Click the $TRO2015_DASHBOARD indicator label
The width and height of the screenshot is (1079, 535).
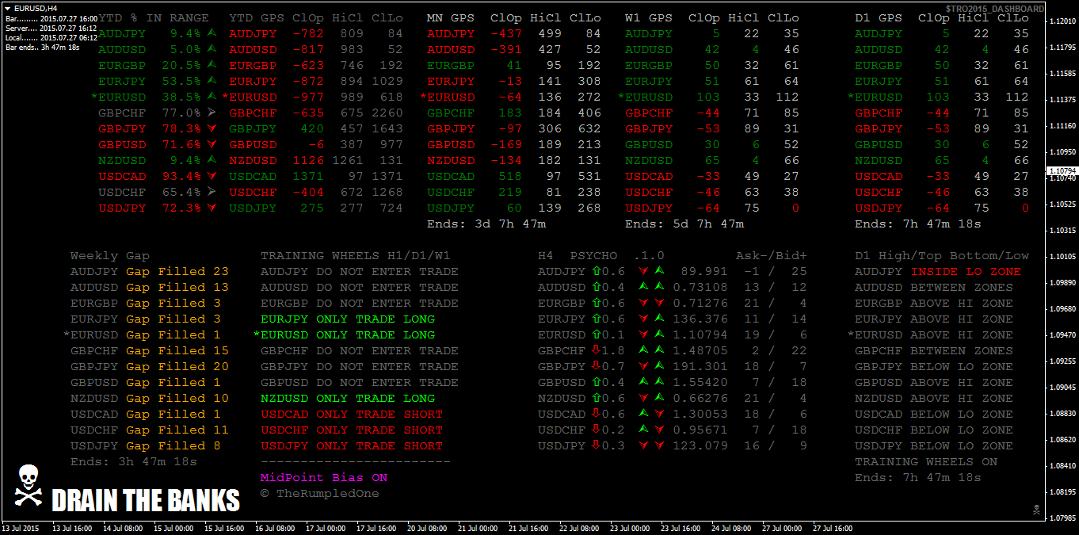point(994,9)
